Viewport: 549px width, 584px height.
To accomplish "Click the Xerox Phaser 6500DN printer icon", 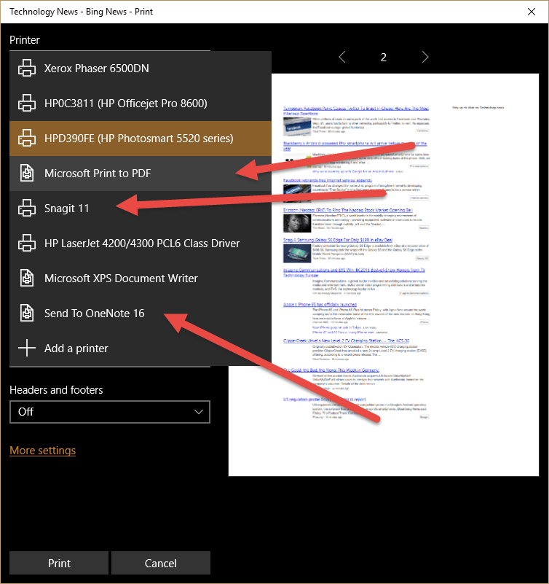I will (x=27, y=68).
